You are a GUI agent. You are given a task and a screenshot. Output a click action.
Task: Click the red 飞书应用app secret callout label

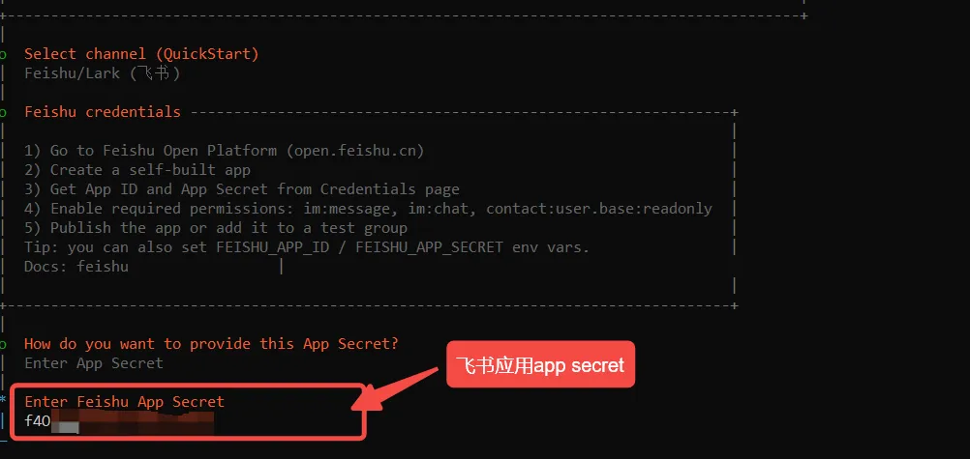[540, 364]
